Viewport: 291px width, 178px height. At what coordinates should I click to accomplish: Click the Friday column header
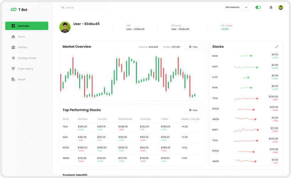164,119
